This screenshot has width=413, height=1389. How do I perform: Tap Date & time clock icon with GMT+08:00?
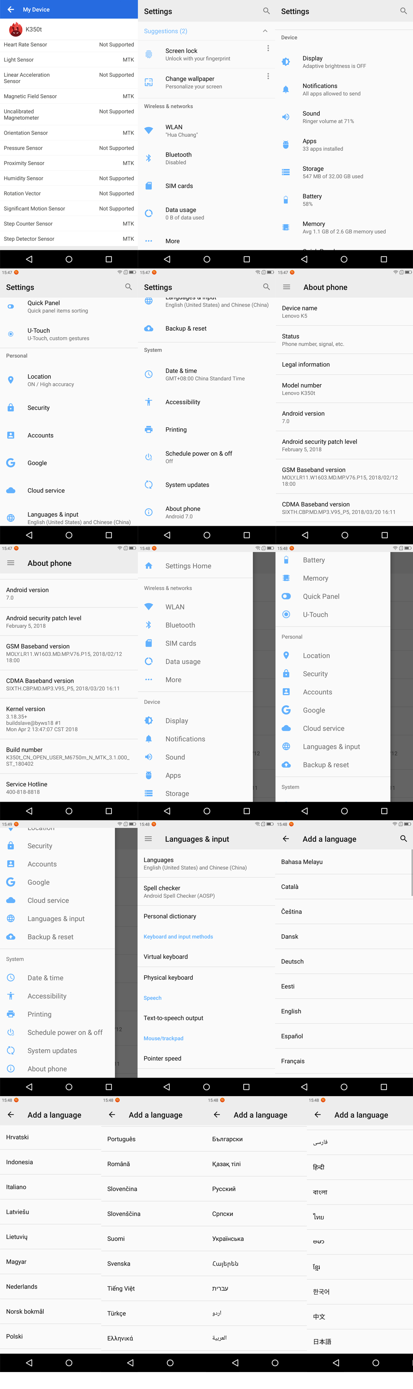[x=149, y=374]
